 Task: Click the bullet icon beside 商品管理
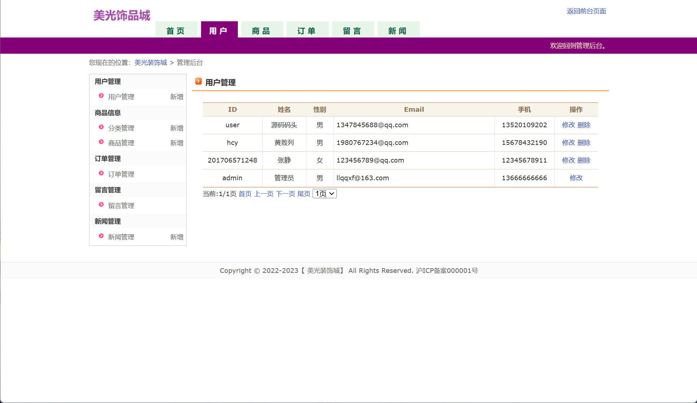coord(101,142)
